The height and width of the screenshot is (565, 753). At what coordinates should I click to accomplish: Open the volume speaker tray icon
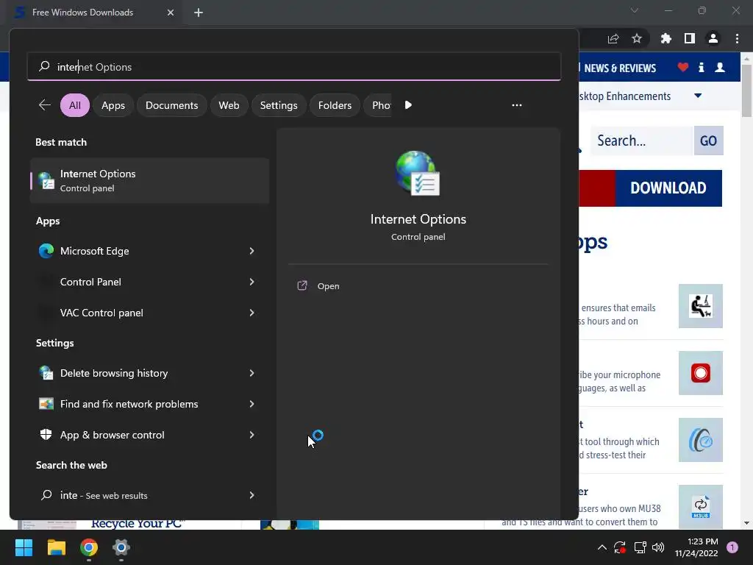[x=658, y=547]
